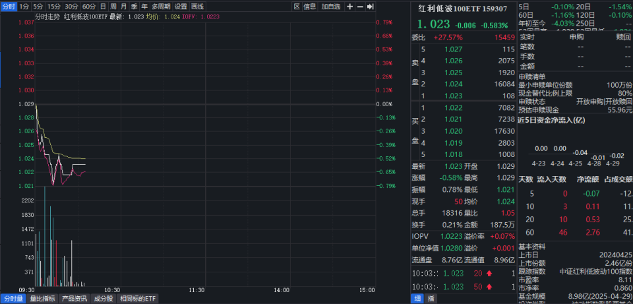Switch to the 月 monthly chart tab
Screen dimensions: 633x304
tap(123, 7)
